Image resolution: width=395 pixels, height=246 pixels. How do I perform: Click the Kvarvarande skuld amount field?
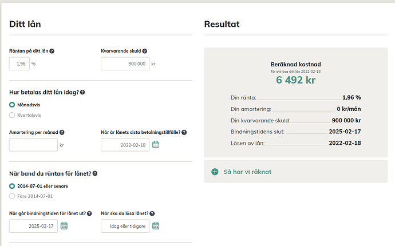coord(125,64)
